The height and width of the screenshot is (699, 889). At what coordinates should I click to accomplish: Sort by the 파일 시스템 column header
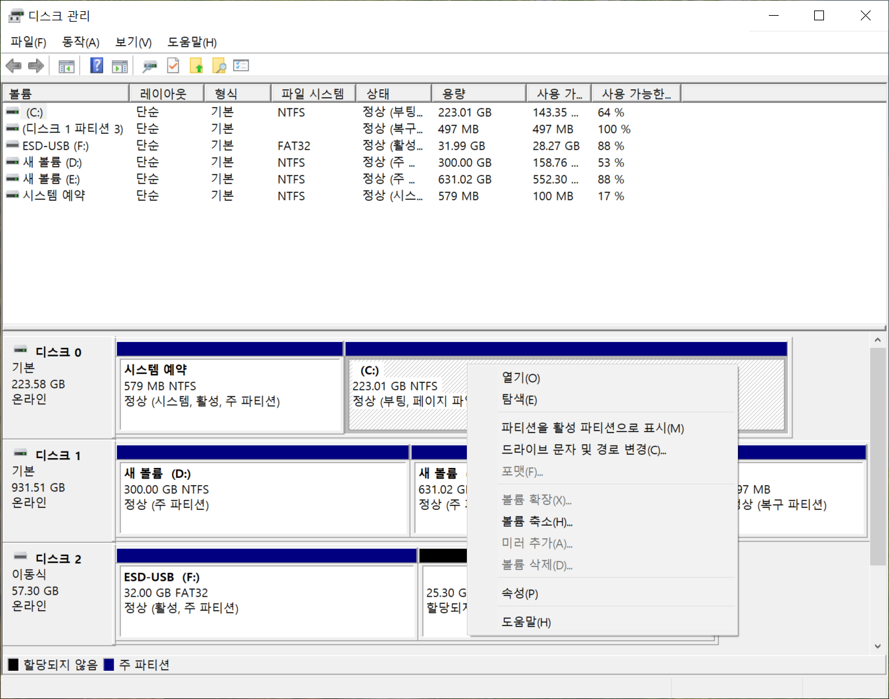[x=313, y=94]
